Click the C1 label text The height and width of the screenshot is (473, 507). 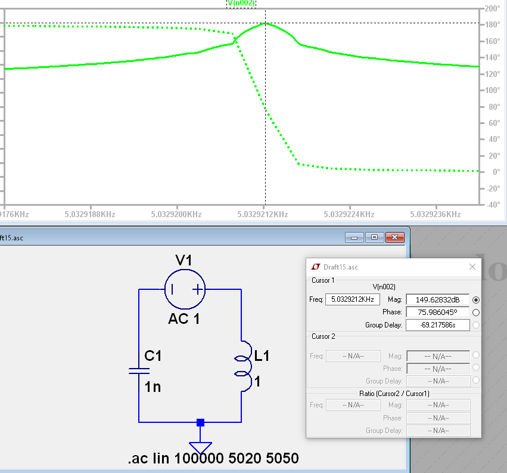click(x=153, y=356)
